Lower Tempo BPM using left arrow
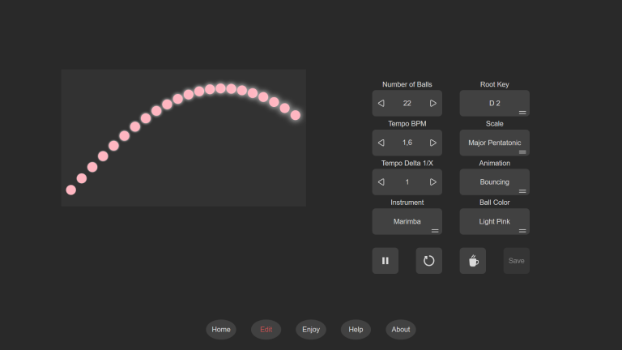 pos(381,143)
